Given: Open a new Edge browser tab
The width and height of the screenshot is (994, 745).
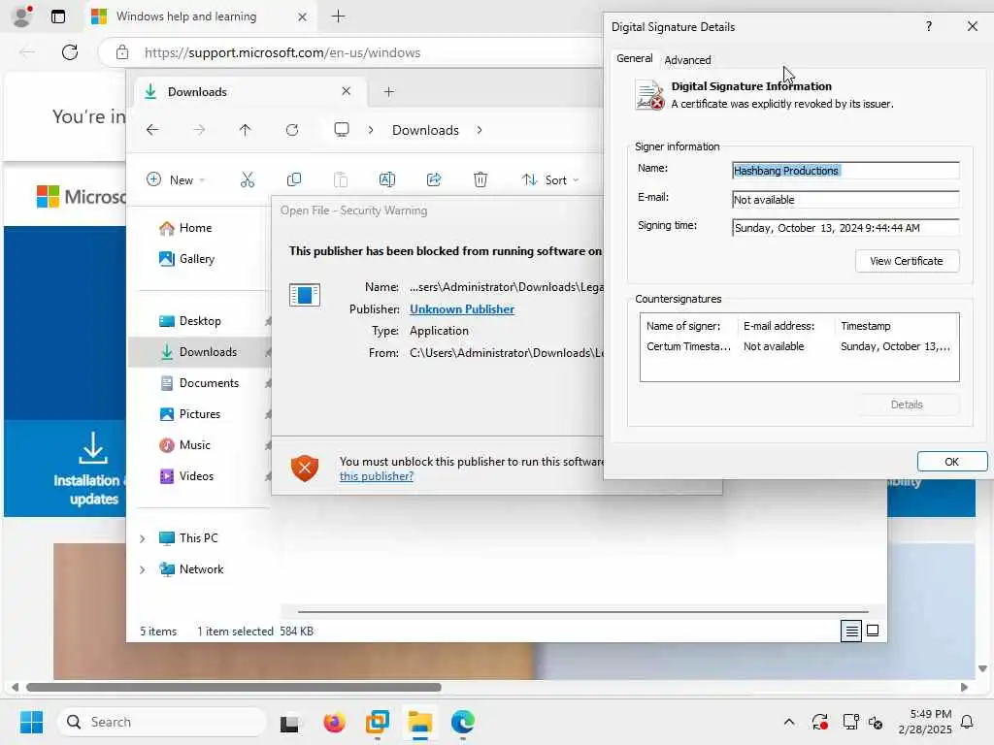Looking at the screenshot, I should click(x=339, y=16).
